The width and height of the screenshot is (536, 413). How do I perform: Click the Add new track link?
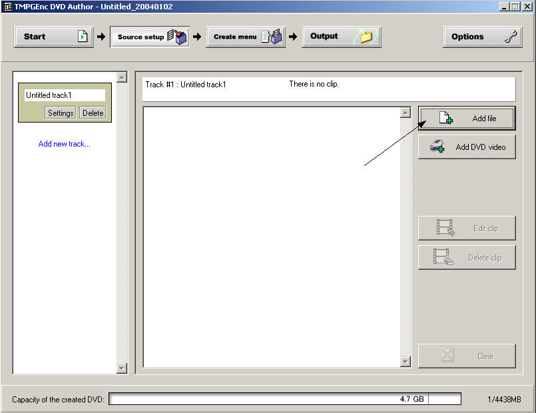pos(65,144)
